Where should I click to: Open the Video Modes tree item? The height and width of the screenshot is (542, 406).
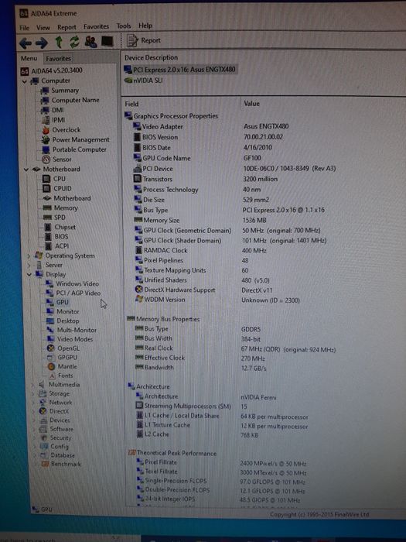[x=70, y=339]
